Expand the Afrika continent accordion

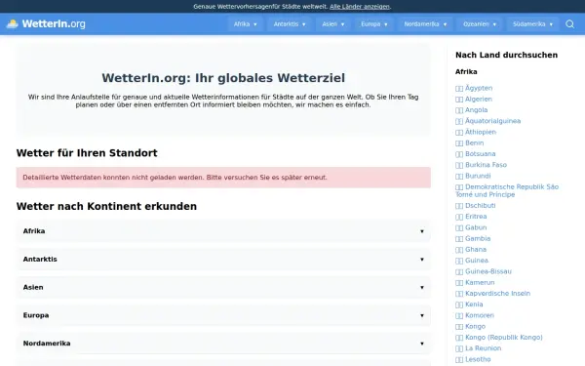click(223, 231)
